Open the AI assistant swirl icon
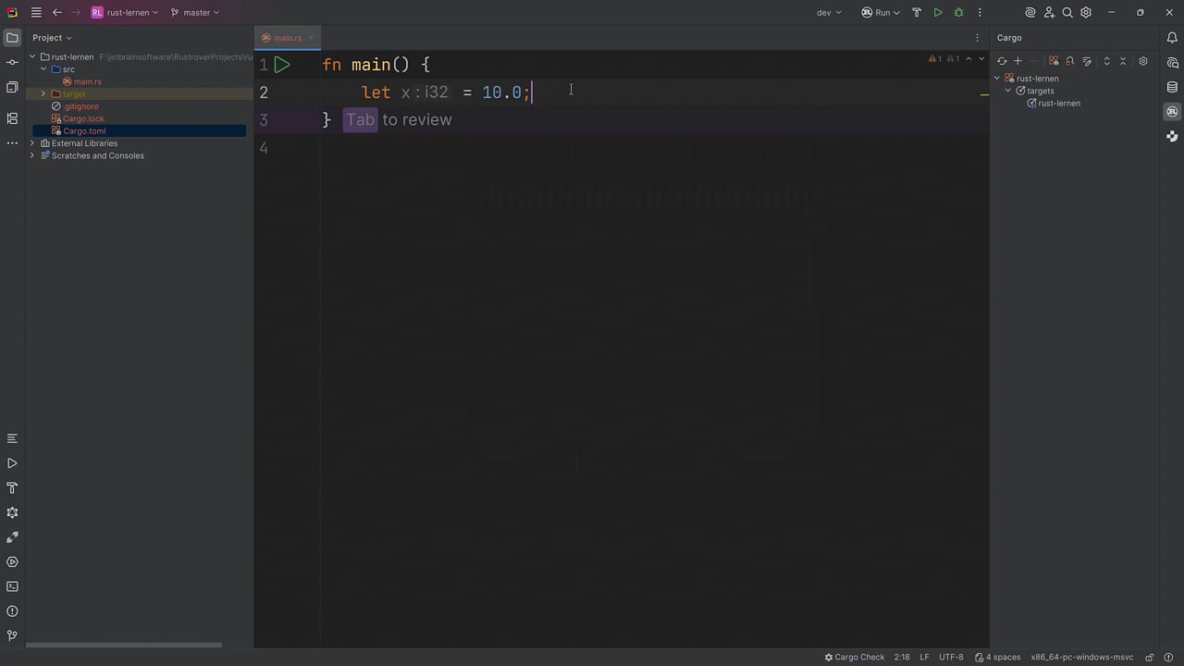 (1030, 13)
